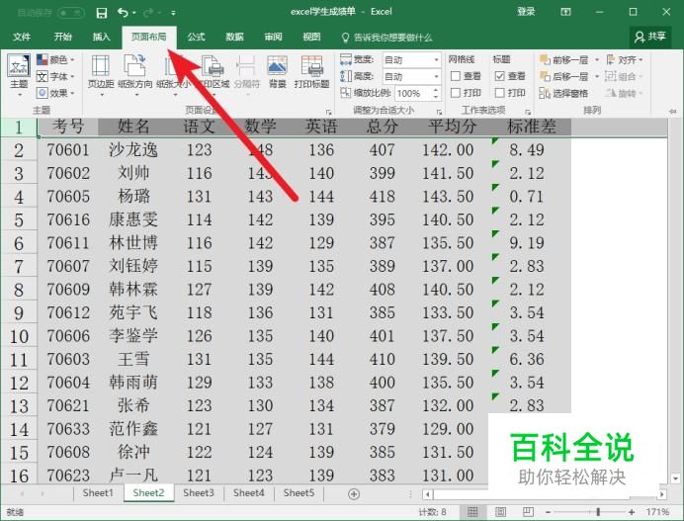
Task: Select the Sheet4 tab
Action: tap(249, 493)
